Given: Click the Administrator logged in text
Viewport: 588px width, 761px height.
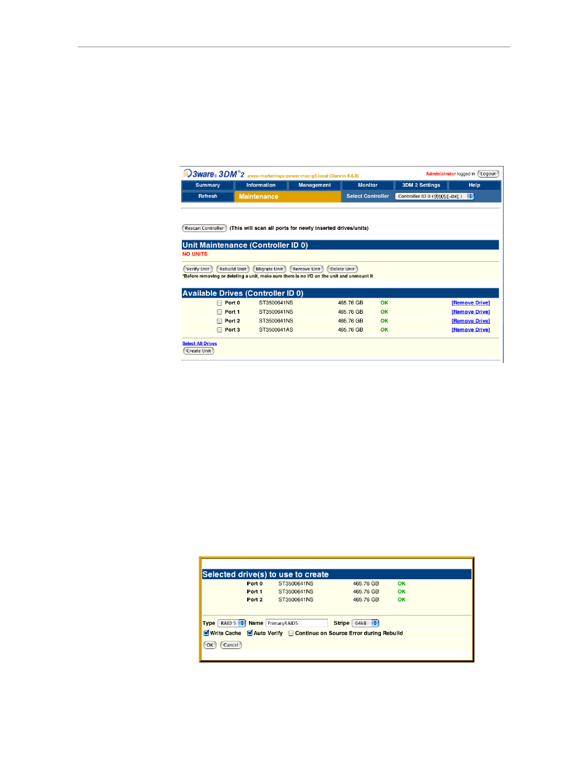Looking at the screenshot, I should point(451,174).
